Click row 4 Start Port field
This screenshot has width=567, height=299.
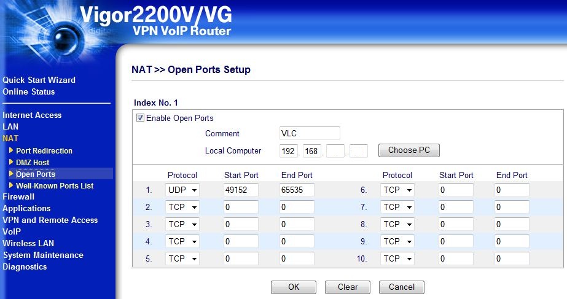pos(241,241)
